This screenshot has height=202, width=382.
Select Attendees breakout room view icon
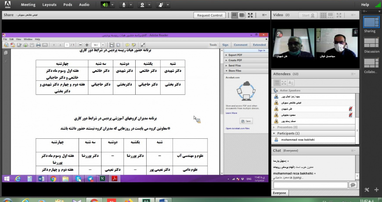(x=284, y=83)
